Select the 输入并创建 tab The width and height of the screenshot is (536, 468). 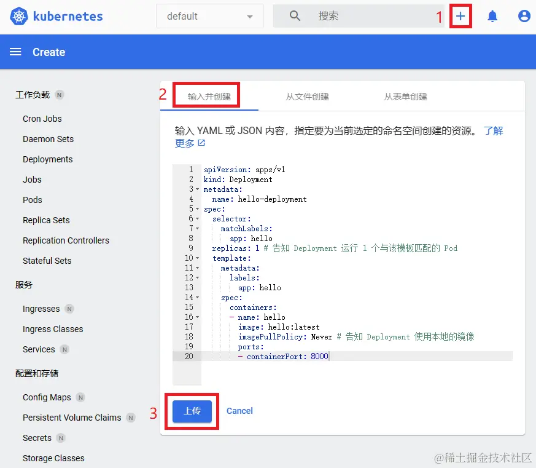click(209, 97)
